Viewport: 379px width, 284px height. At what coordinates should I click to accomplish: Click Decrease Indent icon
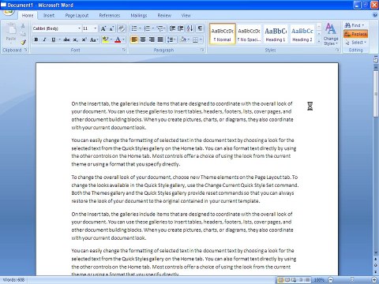pyautogui.click(x=172, y=28)
